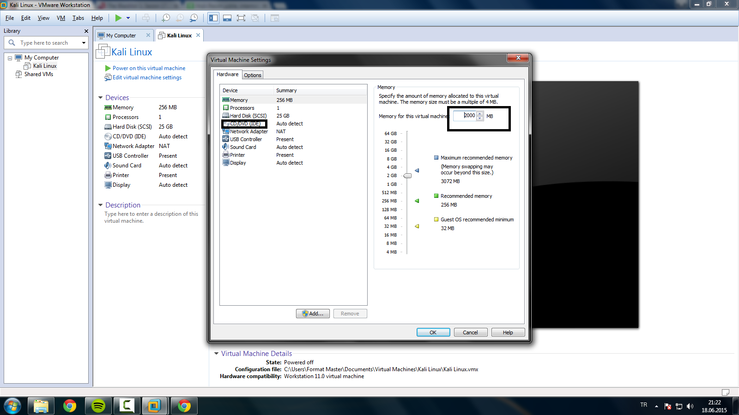Open the VM menu
Image resolution: width=739 pixels, height=415 pixels.
pos(61,18)
